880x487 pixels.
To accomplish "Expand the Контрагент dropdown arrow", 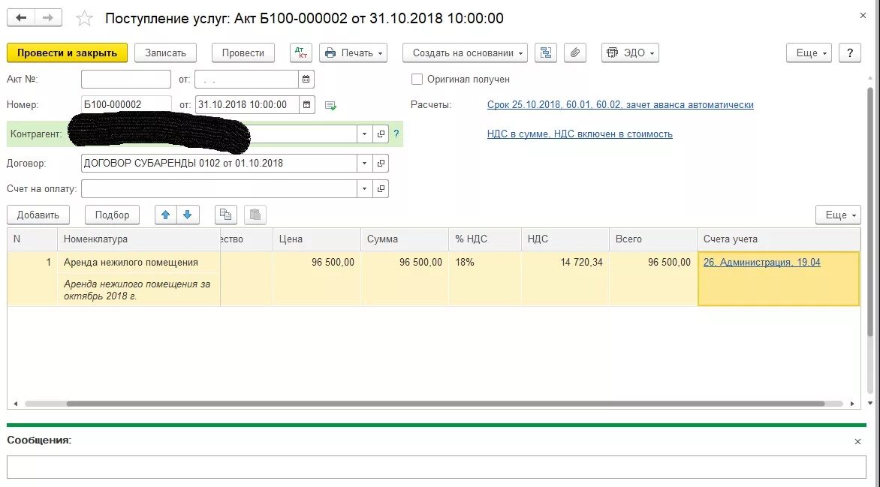I will tap(365, 134).
